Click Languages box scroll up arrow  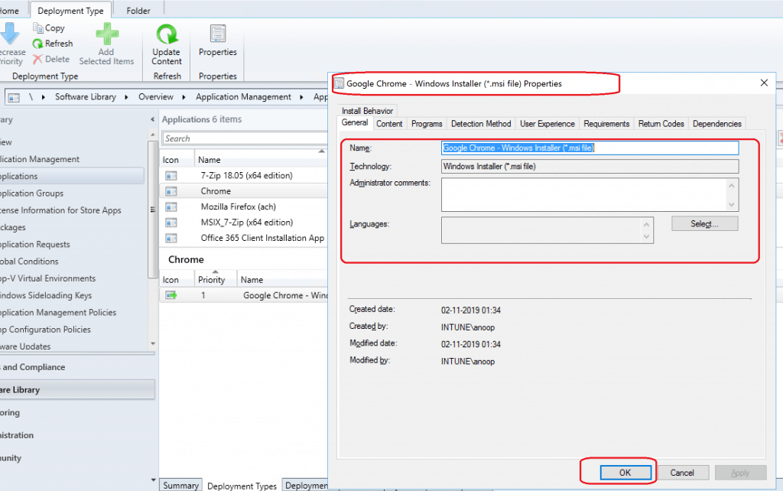click(x=647, y=224)
